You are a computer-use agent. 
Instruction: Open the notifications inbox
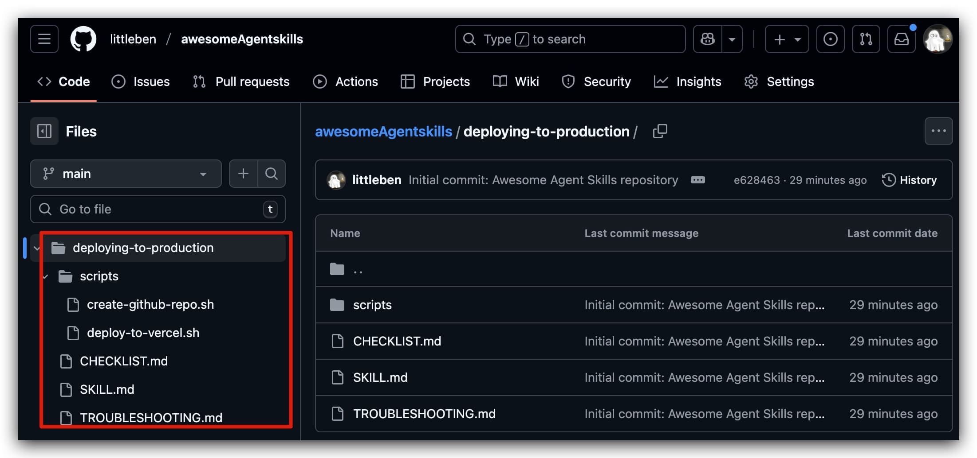[x=901, y=39]
